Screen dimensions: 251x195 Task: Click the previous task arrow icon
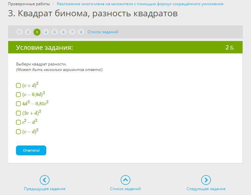tap(45, 180)
